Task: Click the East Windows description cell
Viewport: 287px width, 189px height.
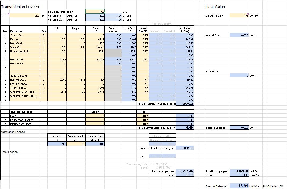Action: click(25, 79)
